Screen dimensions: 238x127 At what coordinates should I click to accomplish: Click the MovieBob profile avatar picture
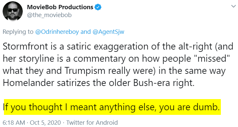[13, 11]
